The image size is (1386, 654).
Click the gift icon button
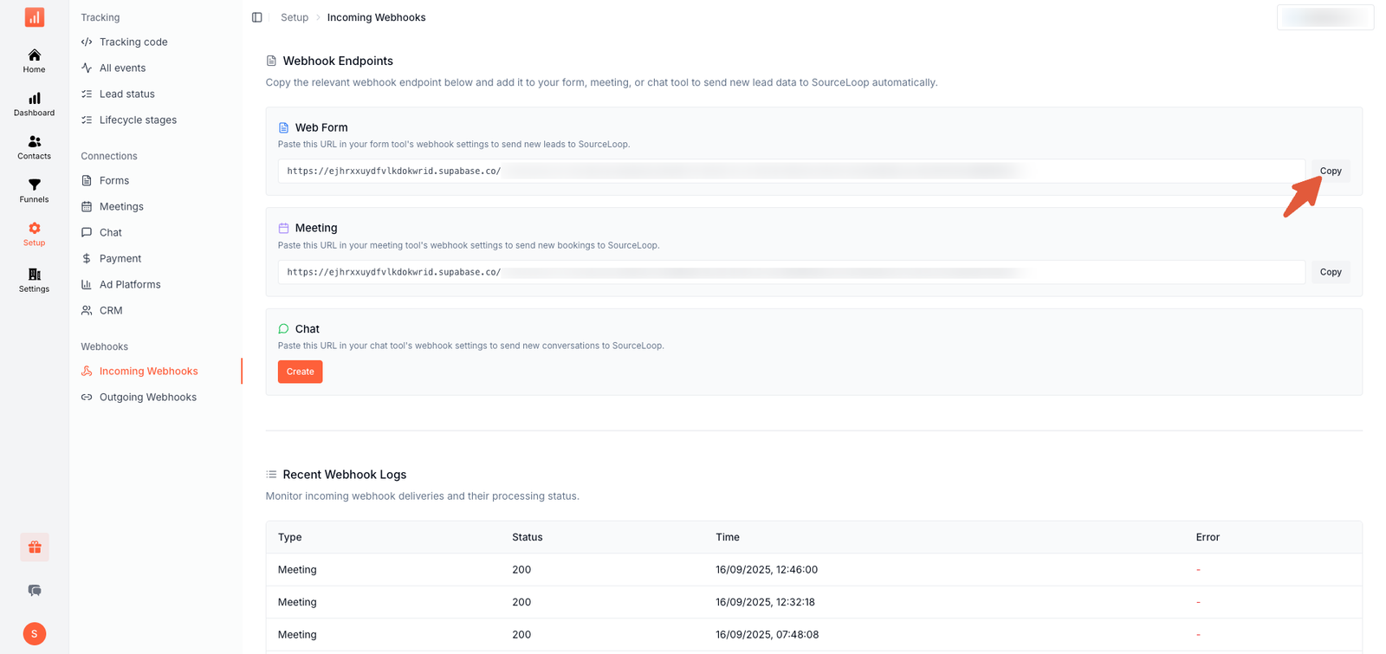(35, 547)
